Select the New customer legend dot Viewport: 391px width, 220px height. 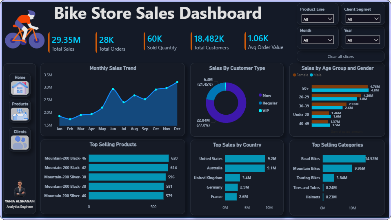[260, 95]
